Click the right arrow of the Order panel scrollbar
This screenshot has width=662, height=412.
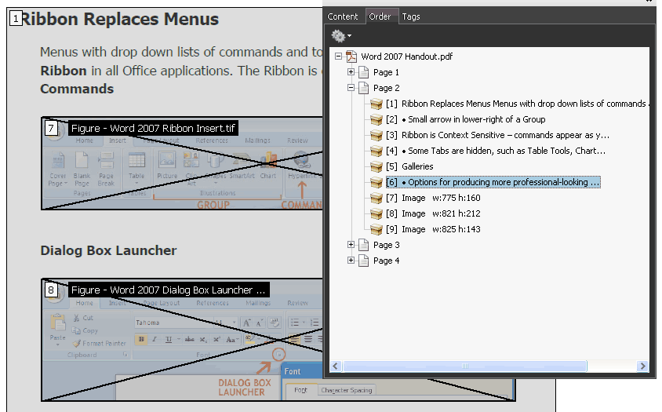(642, 366)
